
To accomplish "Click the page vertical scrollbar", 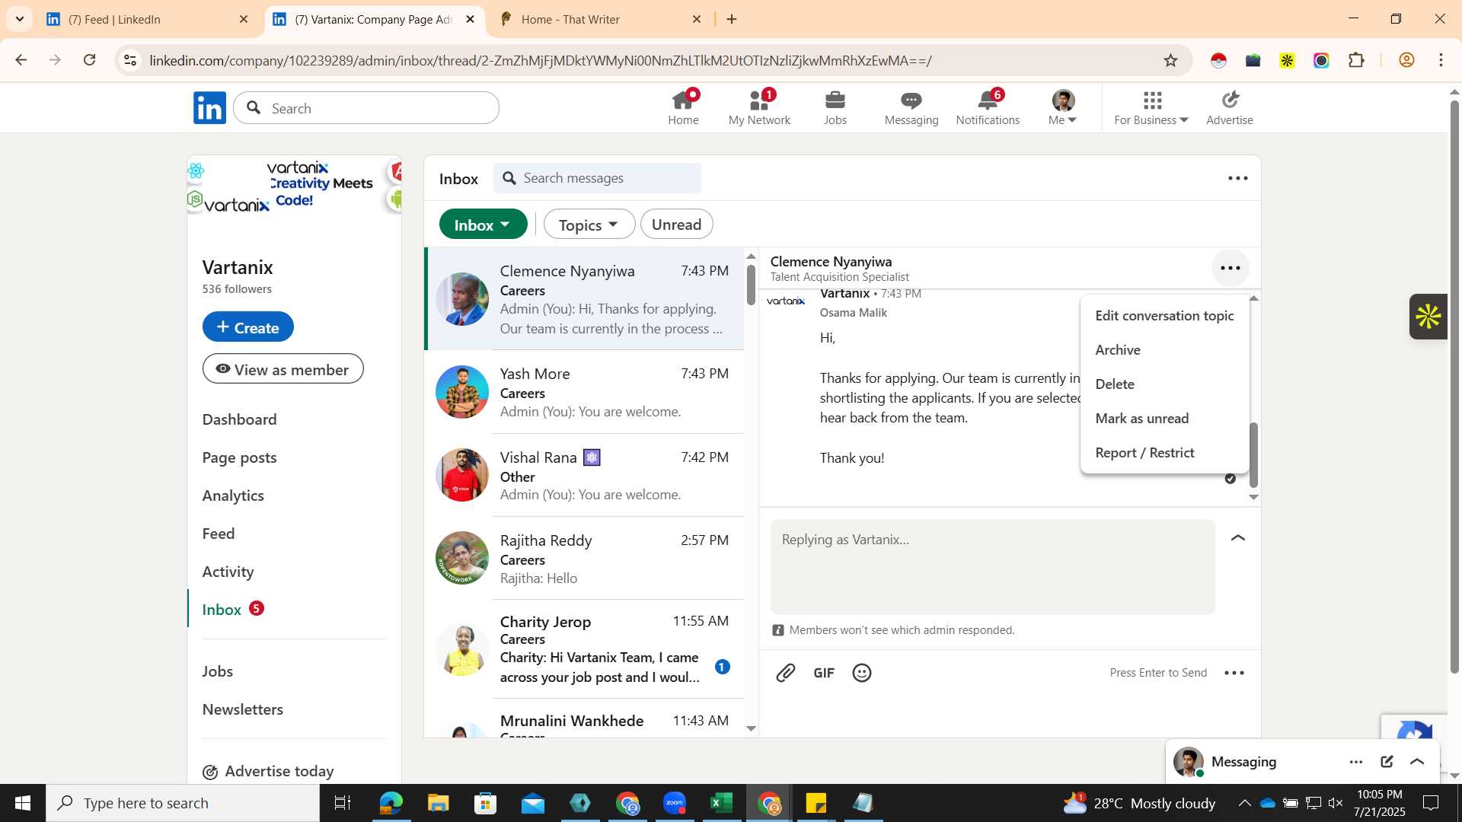I will tap(1454, 388).
